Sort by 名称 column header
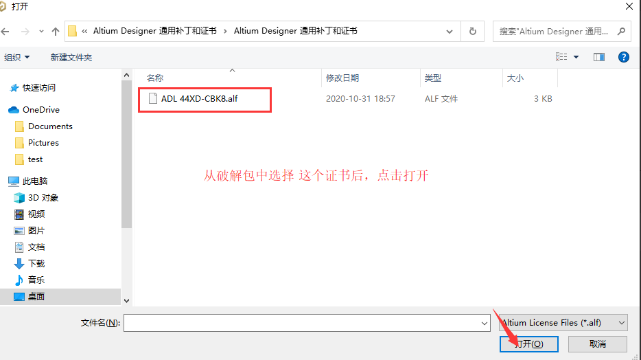641x360 pixels. point(155,78)
